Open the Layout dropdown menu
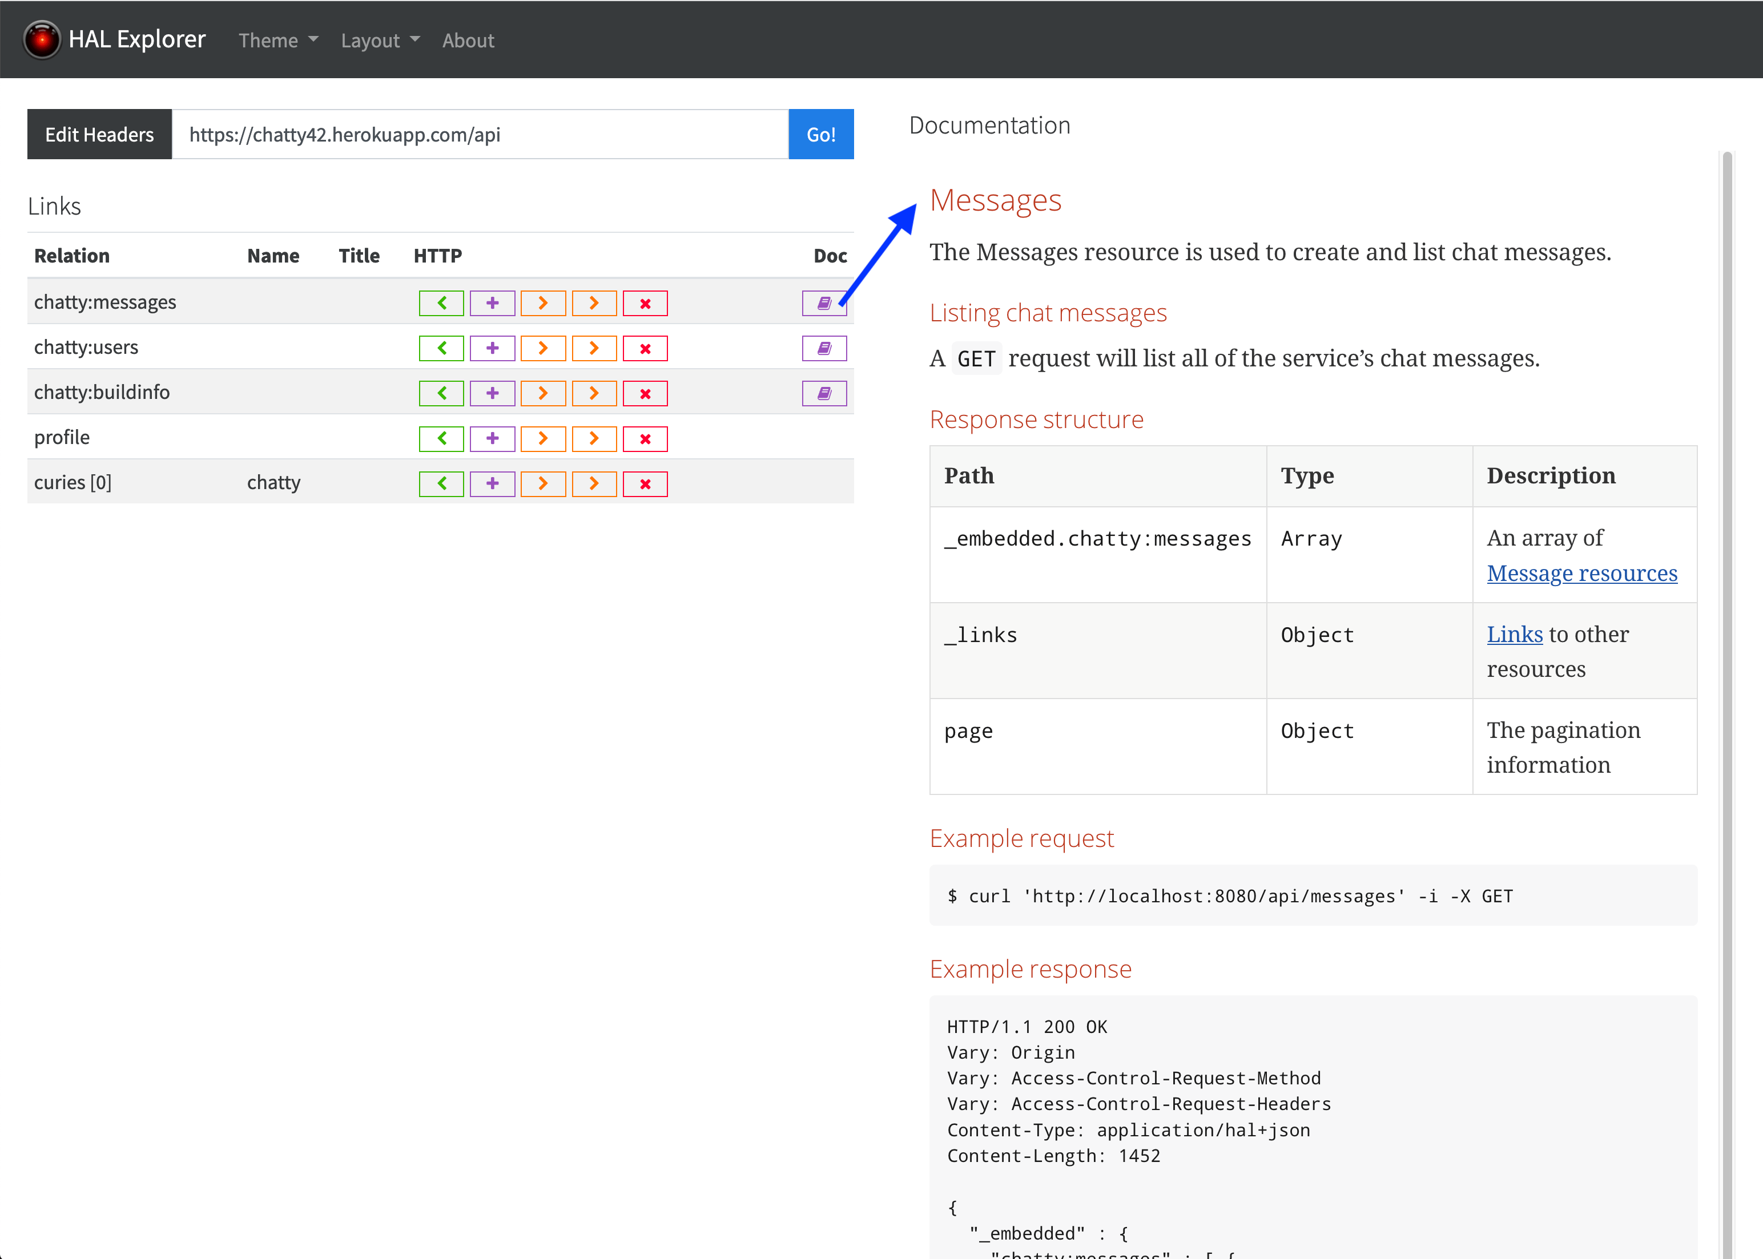The image size is (1763, 1259). click(377, 39)
